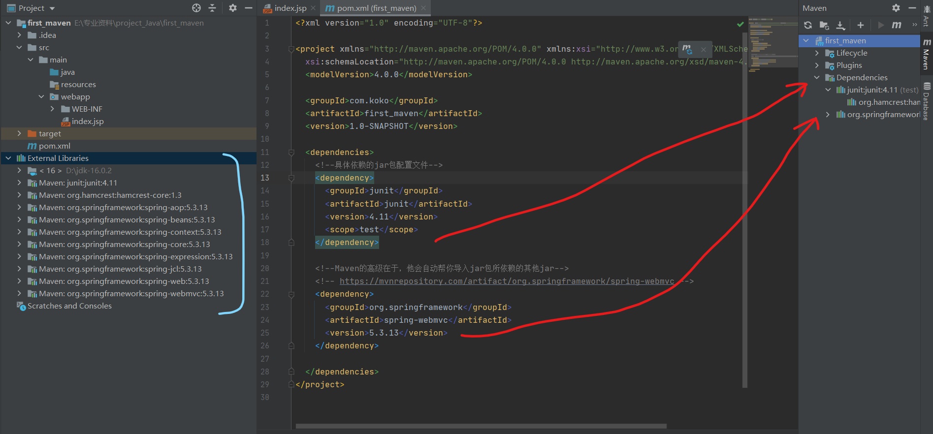This screenshot has width=933, height=434.
Task: Collapse External Libraries node
Action: pos(8,158)
